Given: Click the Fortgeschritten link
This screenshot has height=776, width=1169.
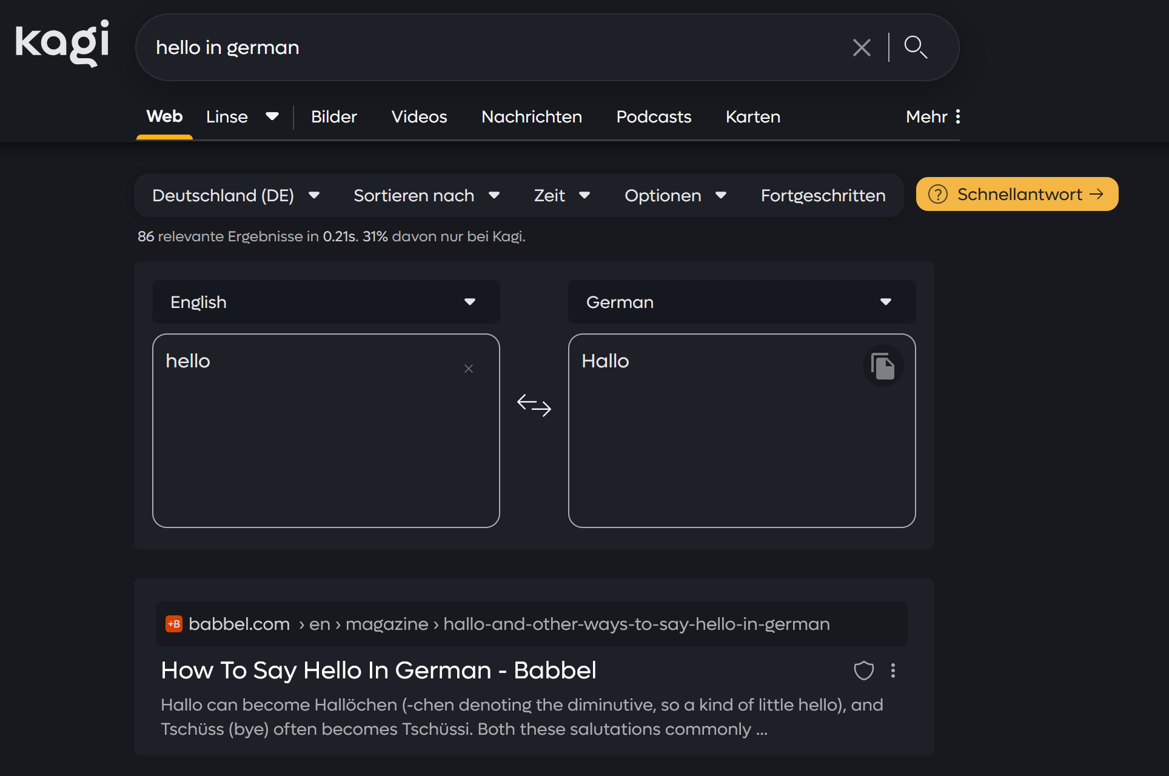Looking at the screenshot, I should click(823, 195).
